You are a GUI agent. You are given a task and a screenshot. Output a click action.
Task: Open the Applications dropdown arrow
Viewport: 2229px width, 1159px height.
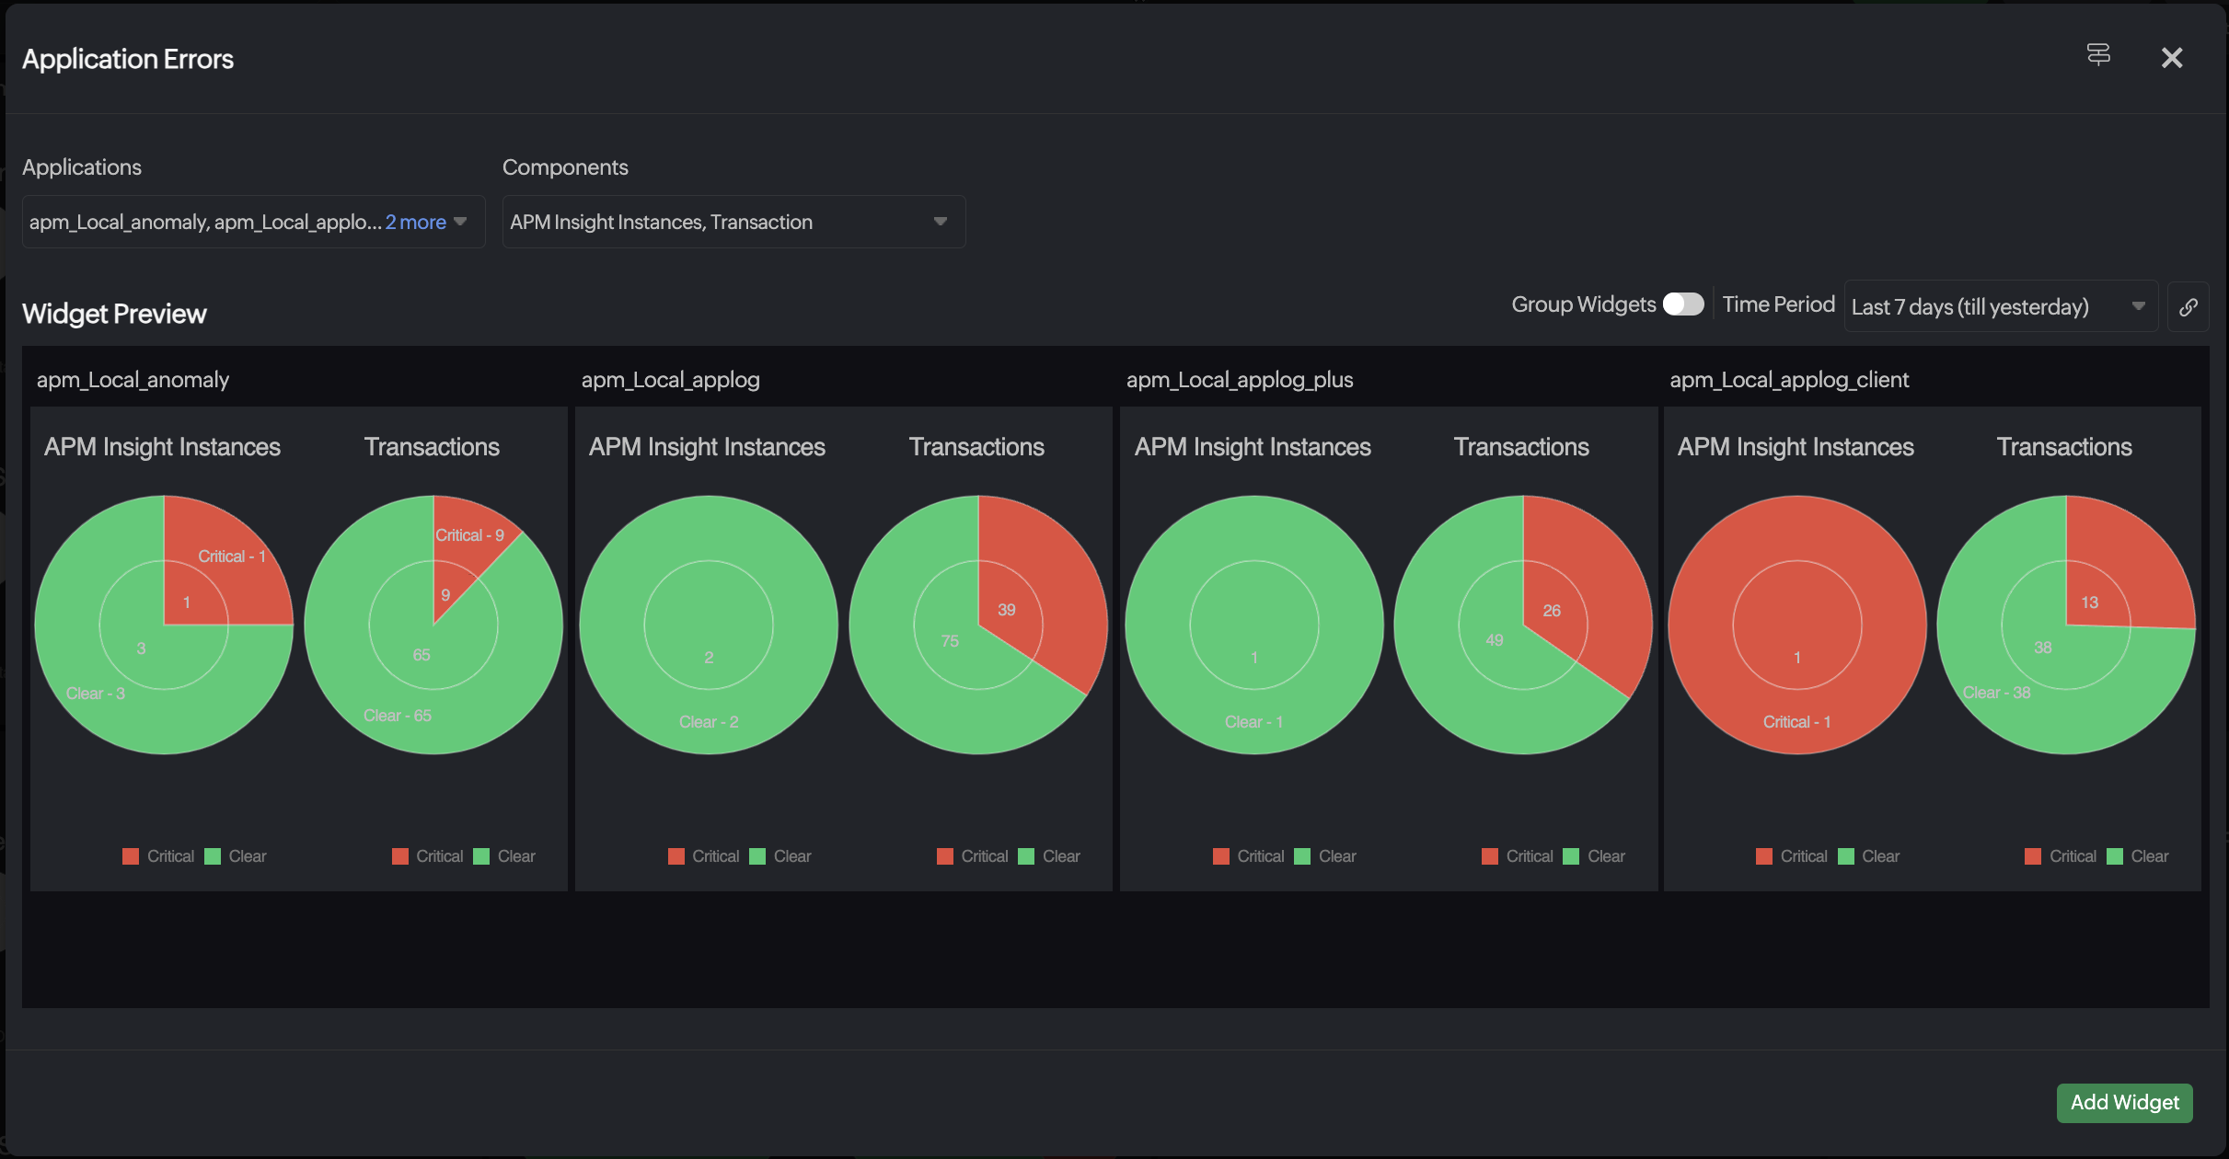[x=461, y=222]
